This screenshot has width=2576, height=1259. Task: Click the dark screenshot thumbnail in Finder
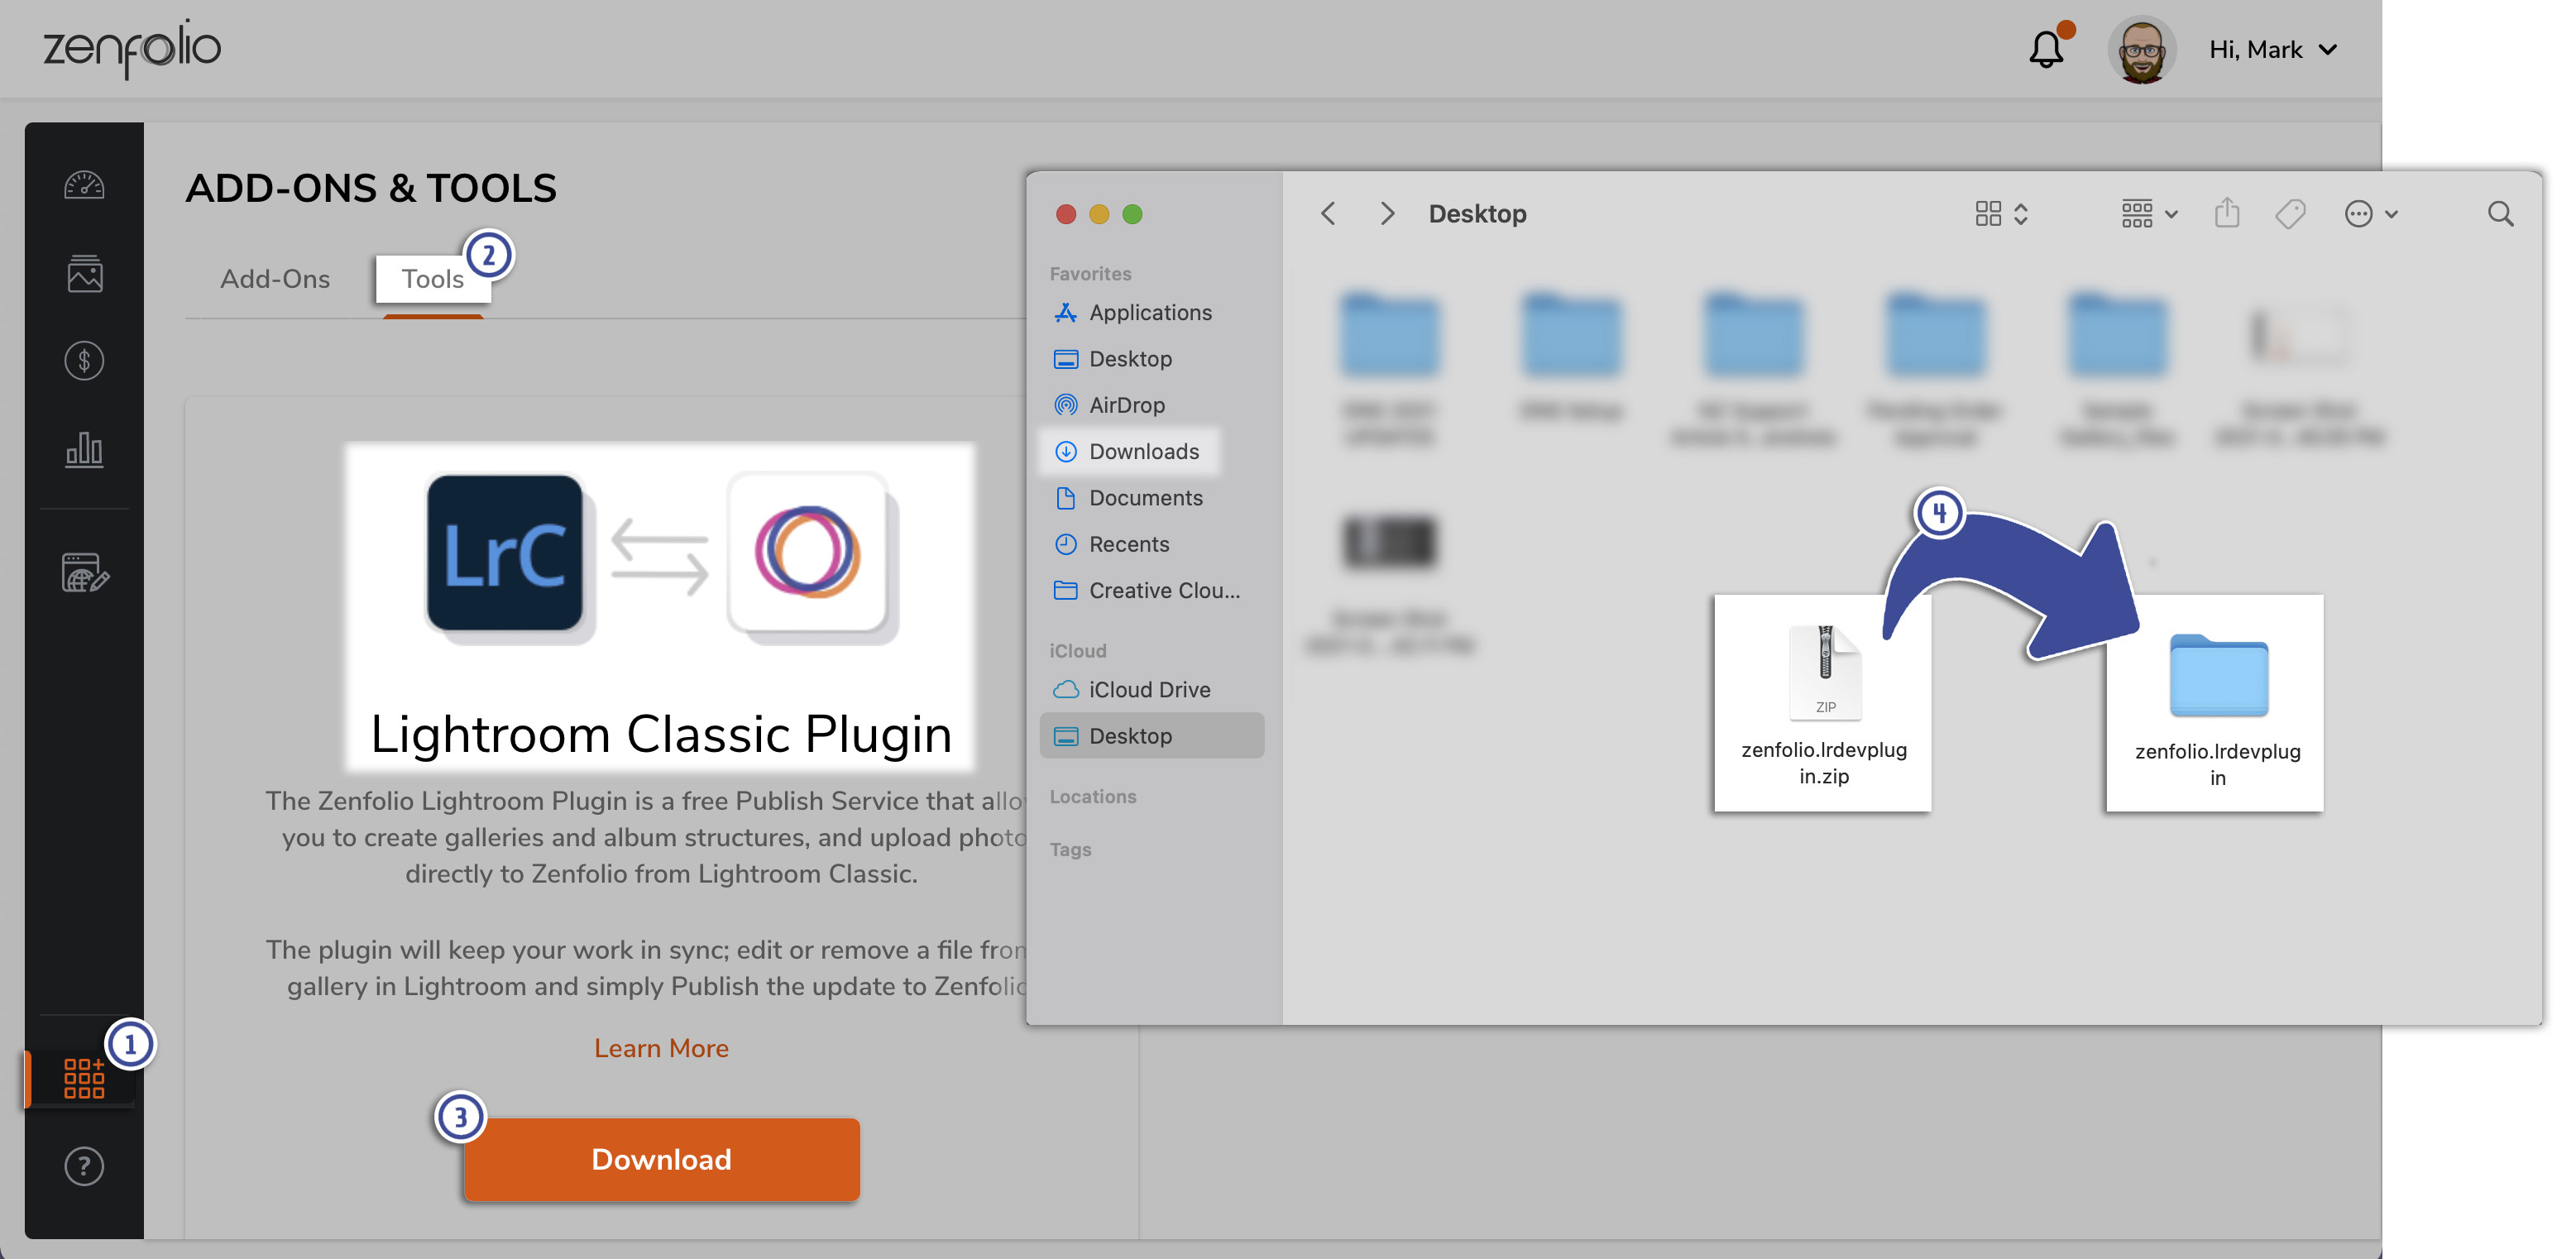(x=1389, y=541)
